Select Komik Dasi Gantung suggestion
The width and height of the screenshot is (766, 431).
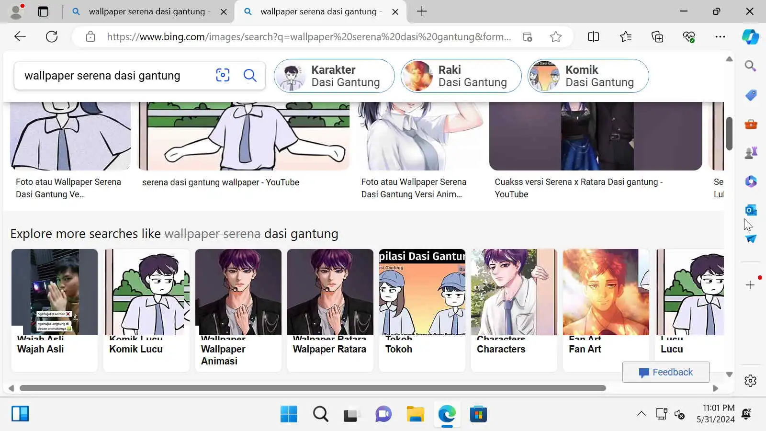point(588,76)
